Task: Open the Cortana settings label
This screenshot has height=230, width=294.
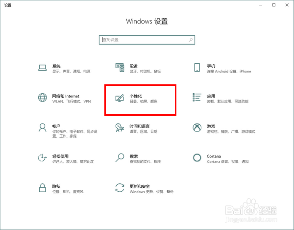Action: (x=214, y=156)
